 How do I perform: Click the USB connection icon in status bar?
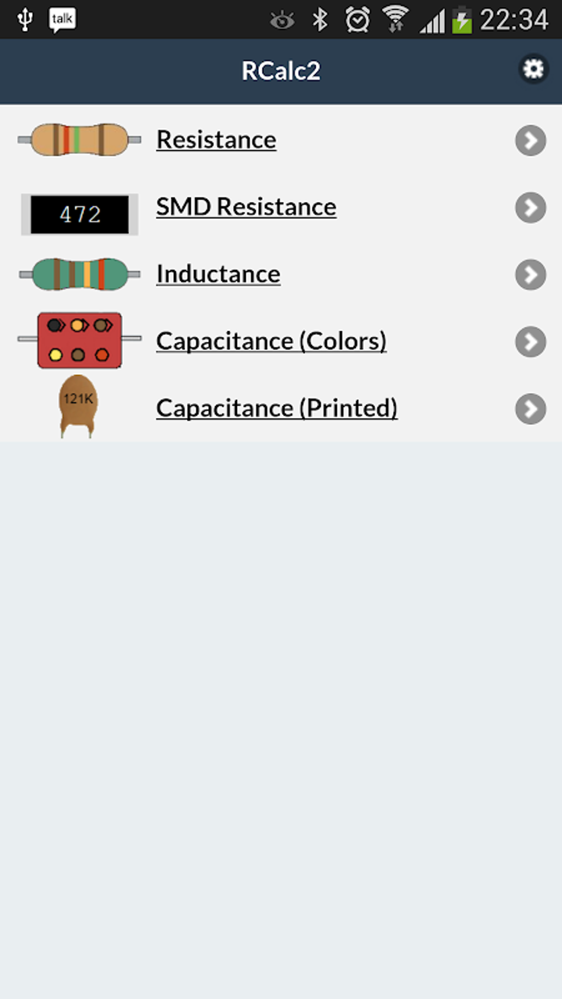point(24,18)
